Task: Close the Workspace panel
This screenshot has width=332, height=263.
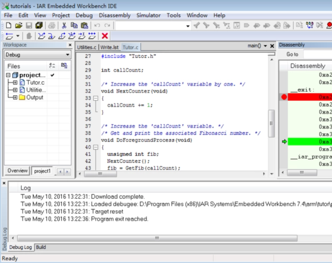Action: [70, 45]
